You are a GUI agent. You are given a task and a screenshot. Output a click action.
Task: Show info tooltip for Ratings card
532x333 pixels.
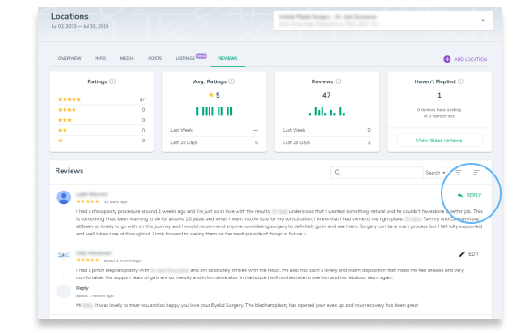112,81
